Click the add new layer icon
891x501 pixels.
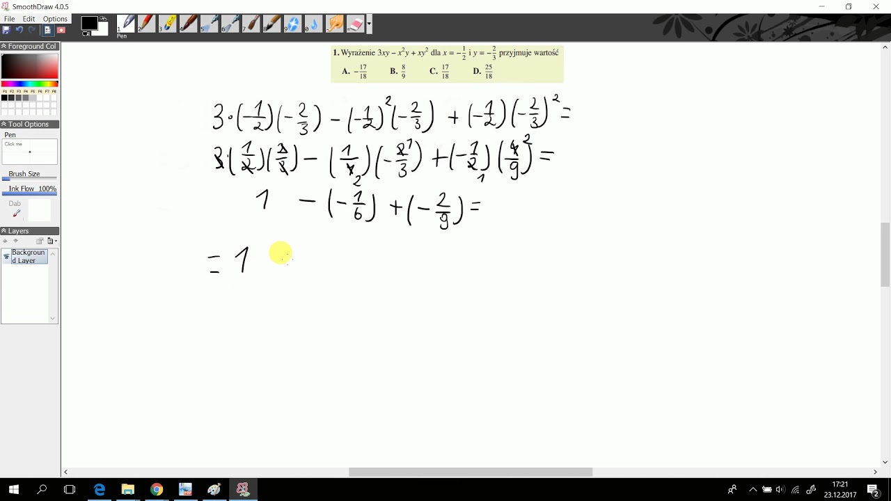[40, 241]
